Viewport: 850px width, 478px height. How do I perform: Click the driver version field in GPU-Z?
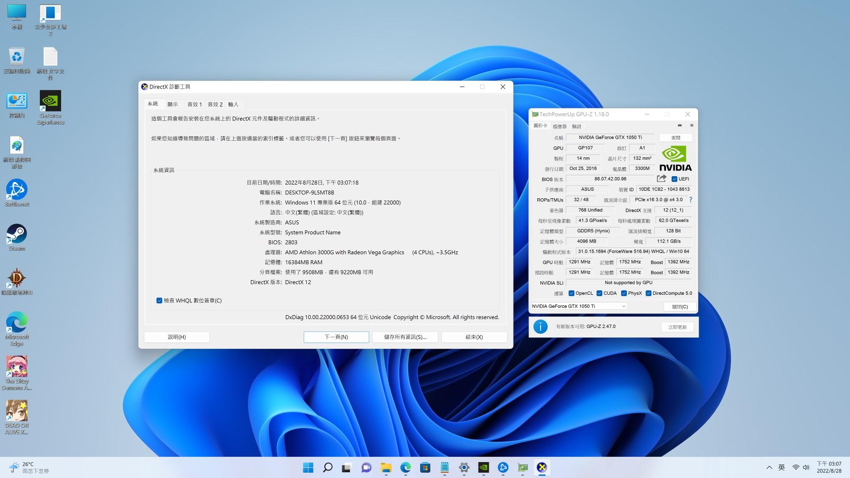(634, 251)
